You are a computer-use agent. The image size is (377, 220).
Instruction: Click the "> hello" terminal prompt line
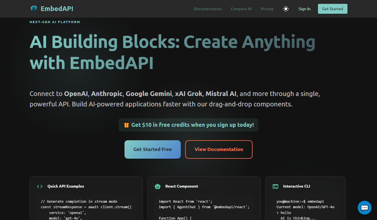(284, 213)
